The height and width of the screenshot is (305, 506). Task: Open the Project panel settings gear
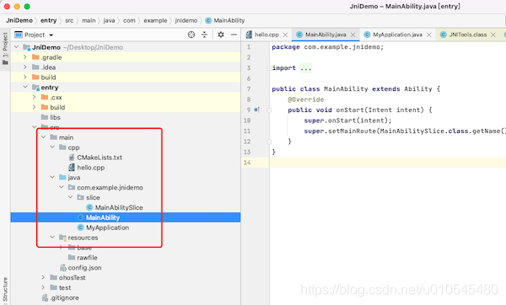coord(221,35)
